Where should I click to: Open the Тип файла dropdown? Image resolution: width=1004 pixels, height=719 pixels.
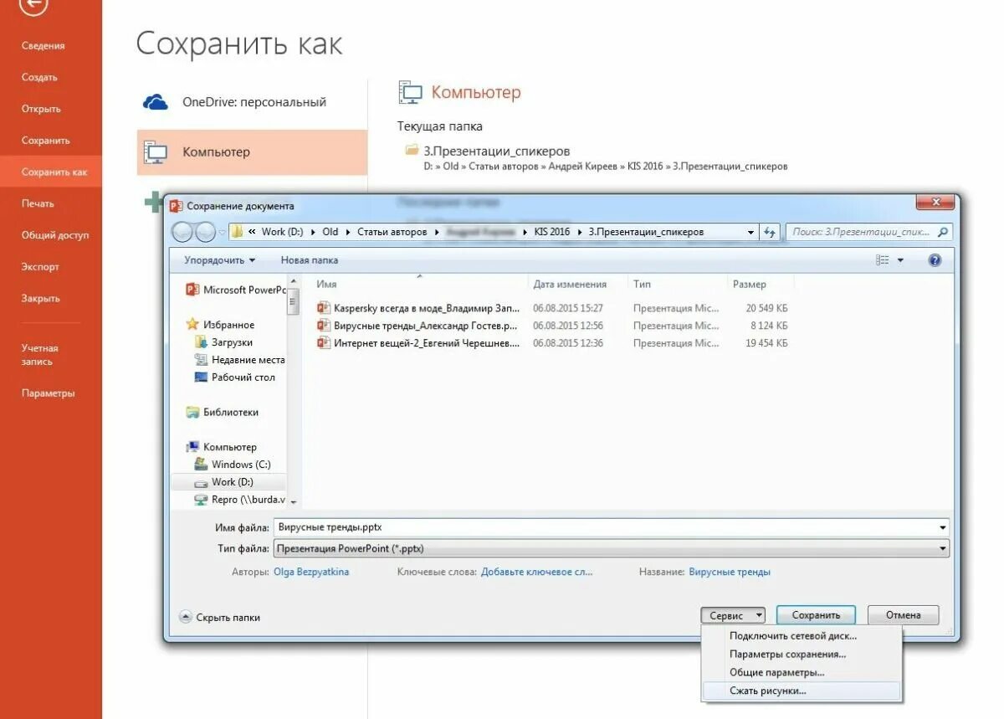(x=612, y=549)
